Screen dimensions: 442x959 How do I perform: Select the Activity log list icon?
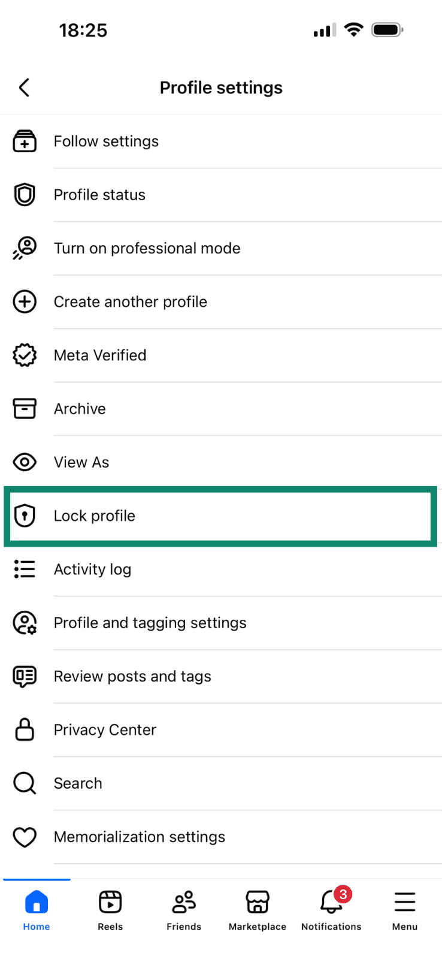(x=25, y=569)
